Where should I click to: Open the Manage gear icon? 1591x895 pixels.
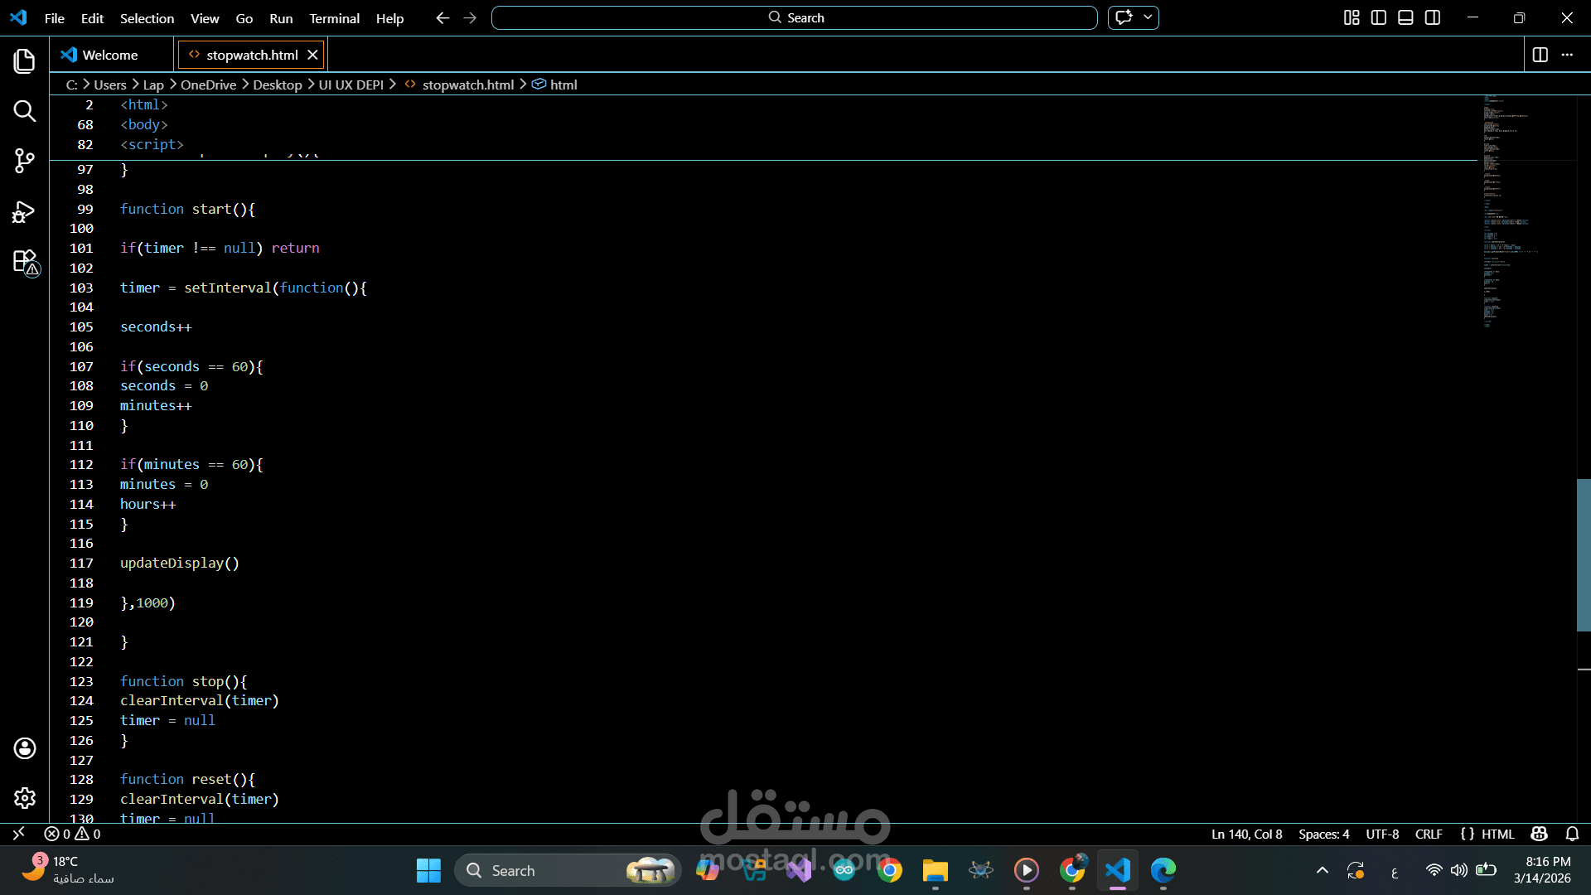pos(25,798)
